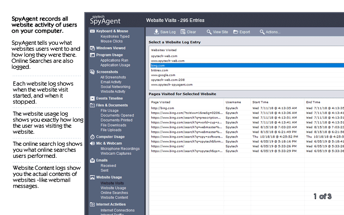
Task: Select Website Usage sub-item under Website Usage
Action: coord(113,188)
